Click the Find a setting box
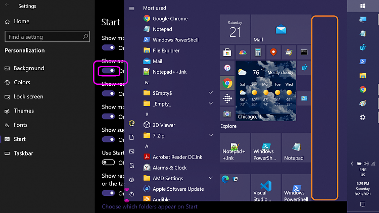Screen dimensions: 379x213 (x=48, y=37)
